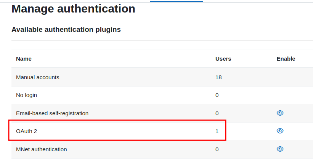Image resolution: width=313 pixels, height=163 pixels.
Task: Click the Name column header
Action: point(24,59)
